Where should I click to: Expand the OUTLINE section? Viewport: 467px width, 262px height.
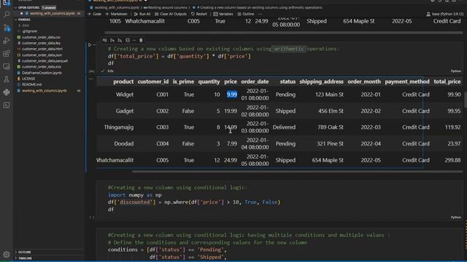(23, 252)
